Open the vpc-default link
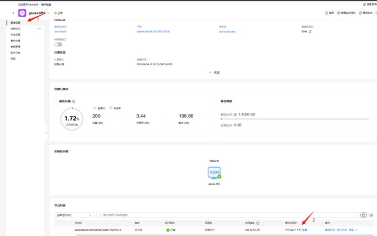Screen dimensions: 377x236 pyautogui.click(x=60, y=32)
